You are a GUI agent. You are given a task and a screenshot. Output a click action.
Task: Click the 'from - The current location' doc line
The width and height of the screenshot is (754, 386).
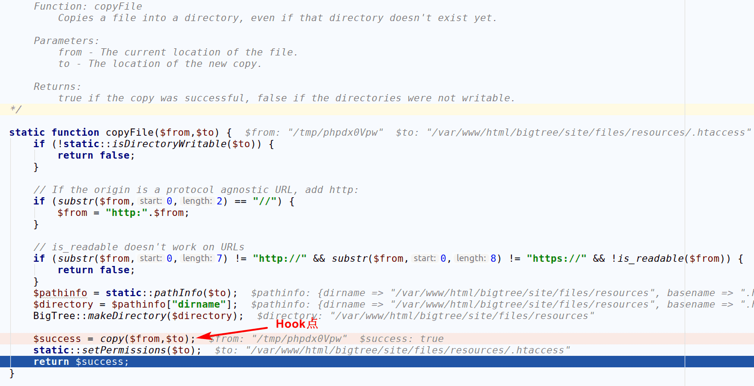click(x=178, y=52)
